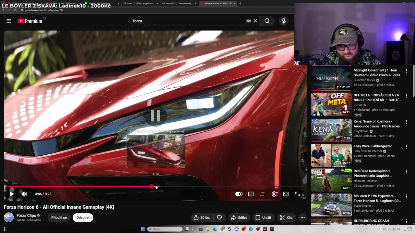
Task: Open options menu for Midnight Covennant video
Action: [x=407, y=71]
